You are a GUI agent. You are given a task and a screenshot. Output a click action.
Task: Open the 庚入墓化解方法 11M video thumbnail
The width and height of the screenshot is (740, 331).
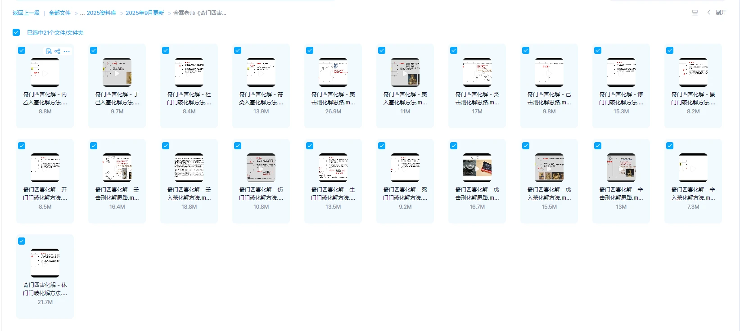(405, 72)
